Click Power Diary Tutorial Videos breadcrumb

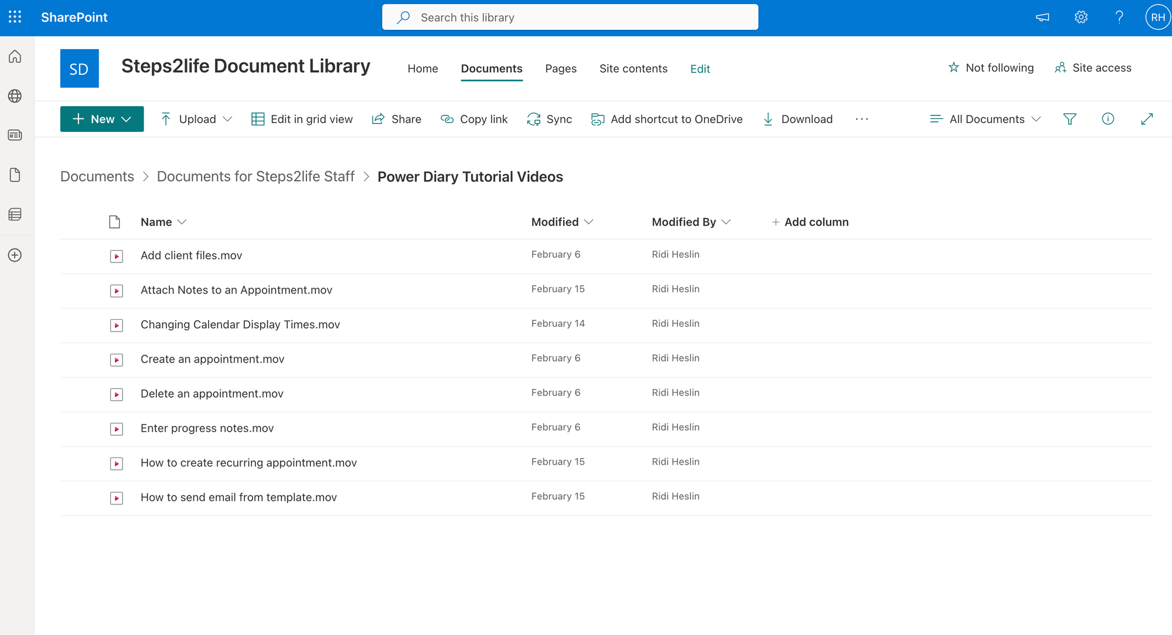[470, 177]
